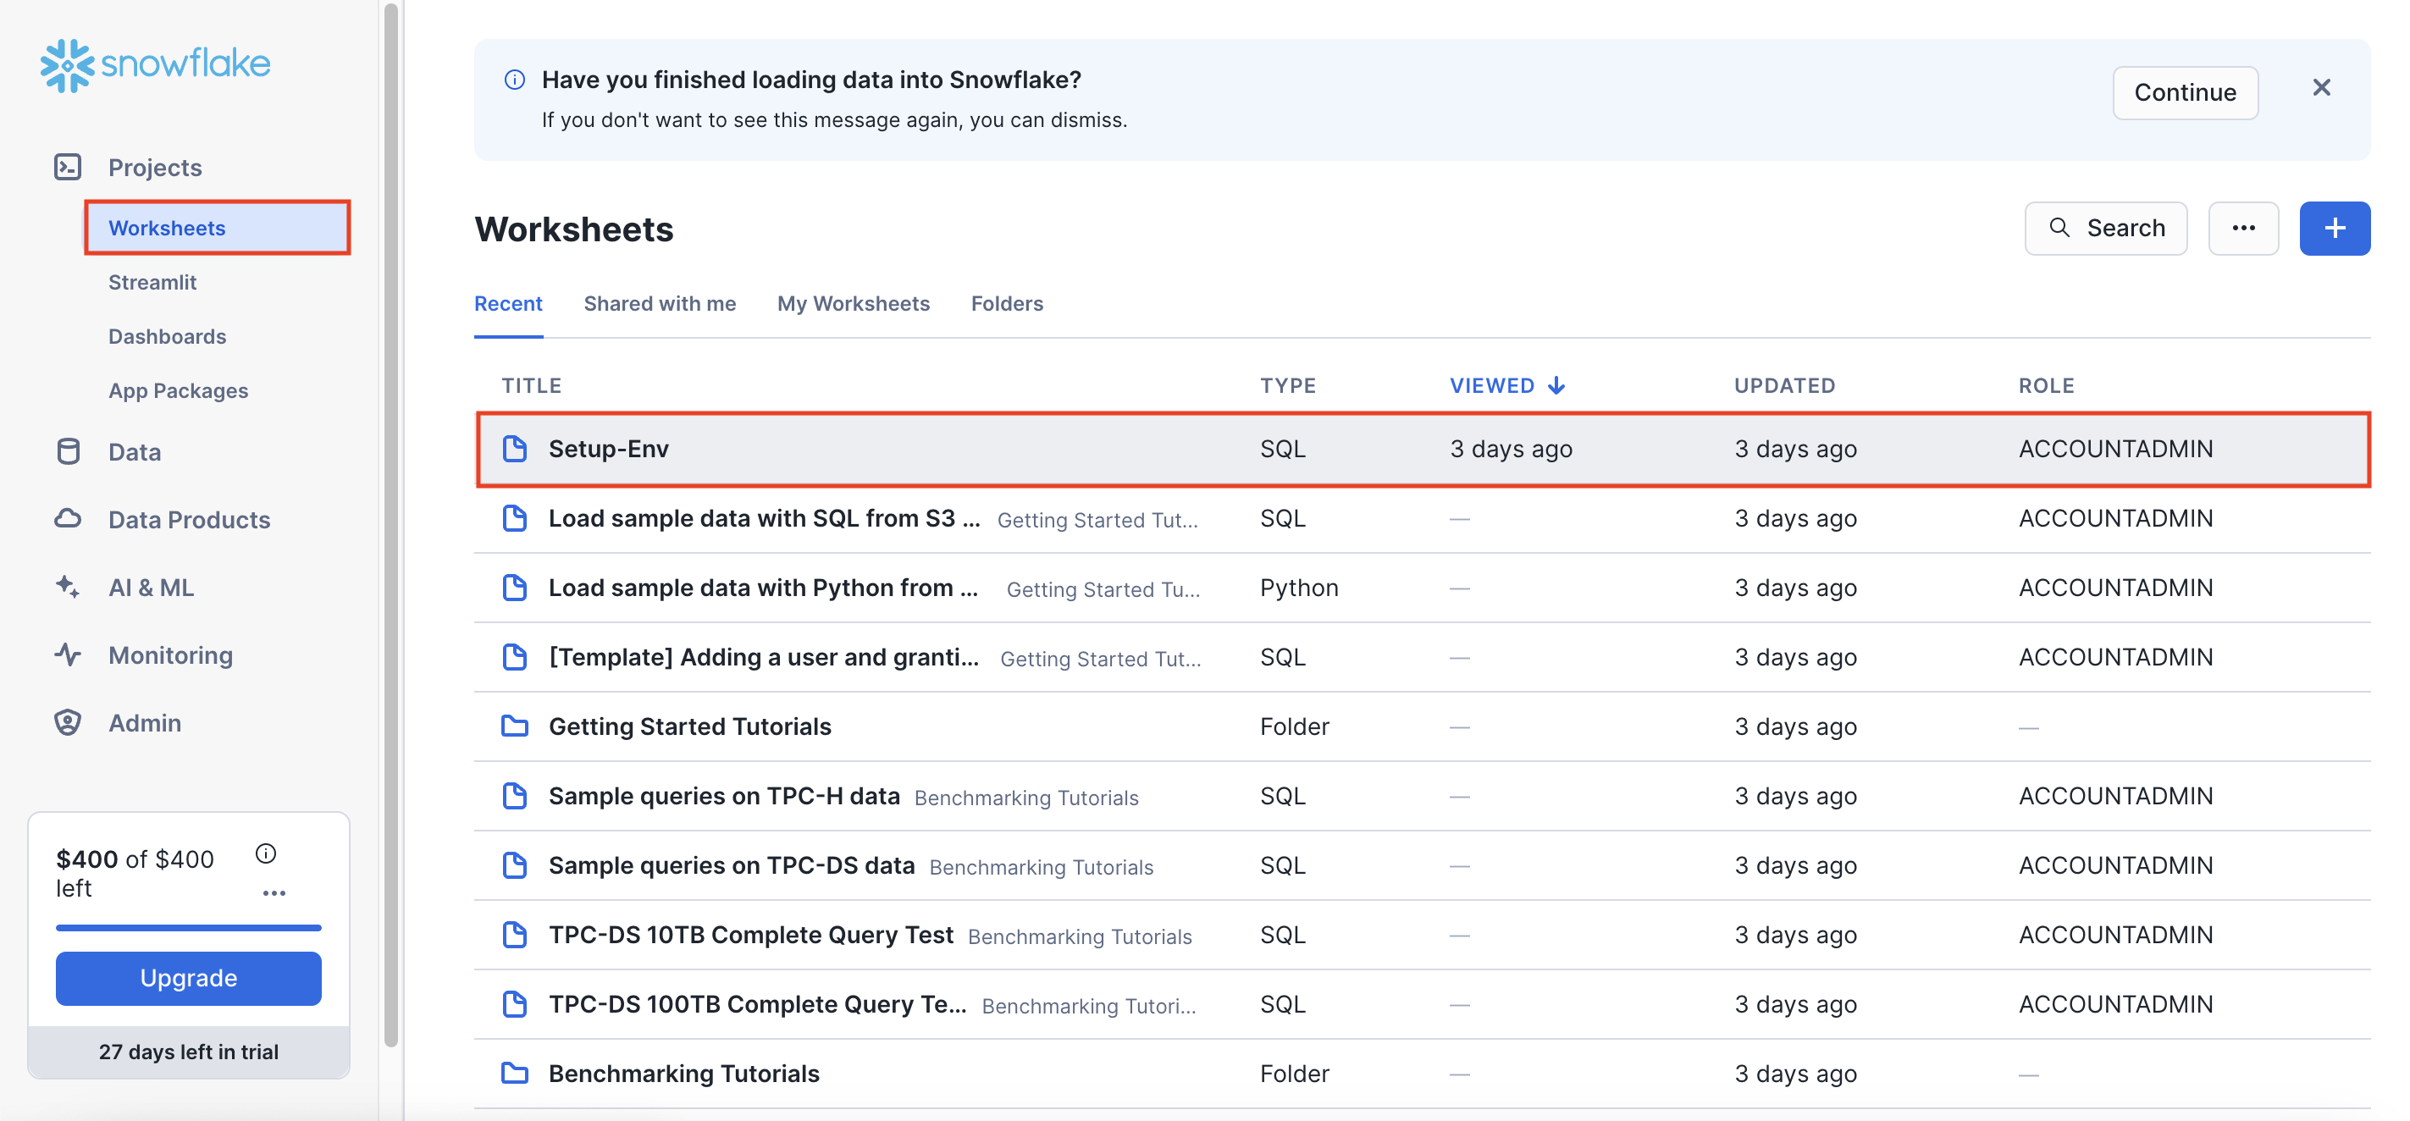Dismiss the loading data banner
2410x1121 pixels.
point(2320,88)
